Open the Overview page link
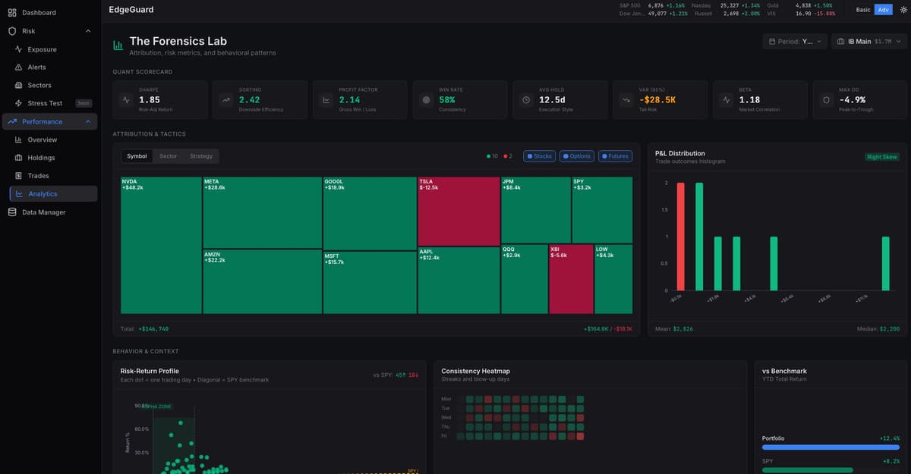Viewport: 911px width, 474px height. click(43, 140)
